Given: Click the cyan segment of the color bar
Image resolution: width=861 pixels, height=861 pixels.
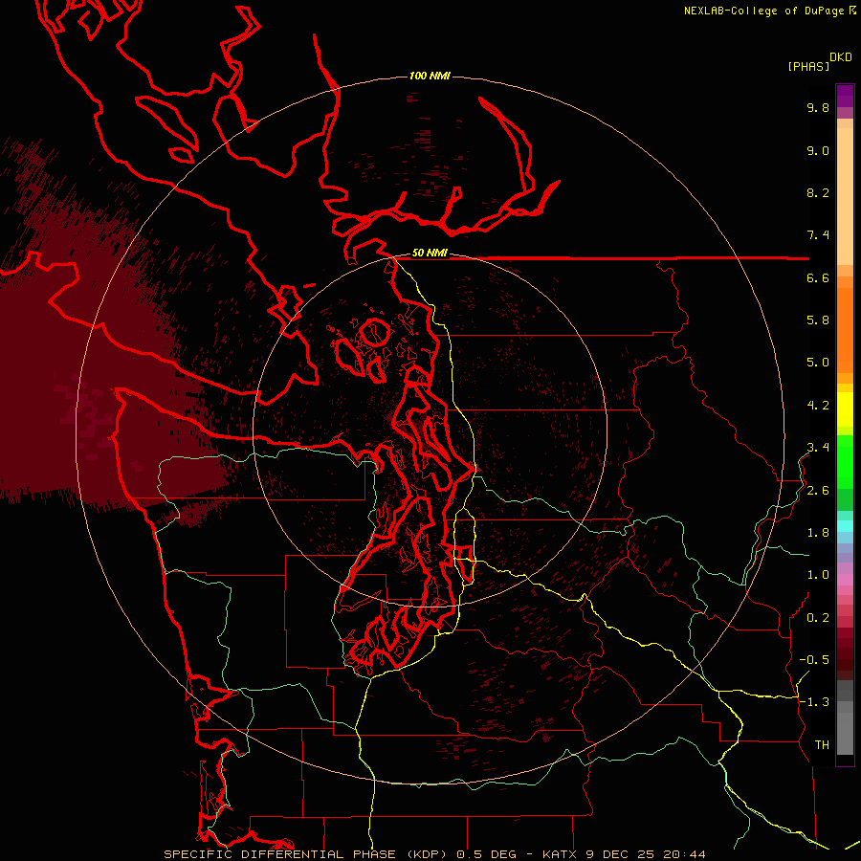Looking at the screenshot, I should (845, 526).
